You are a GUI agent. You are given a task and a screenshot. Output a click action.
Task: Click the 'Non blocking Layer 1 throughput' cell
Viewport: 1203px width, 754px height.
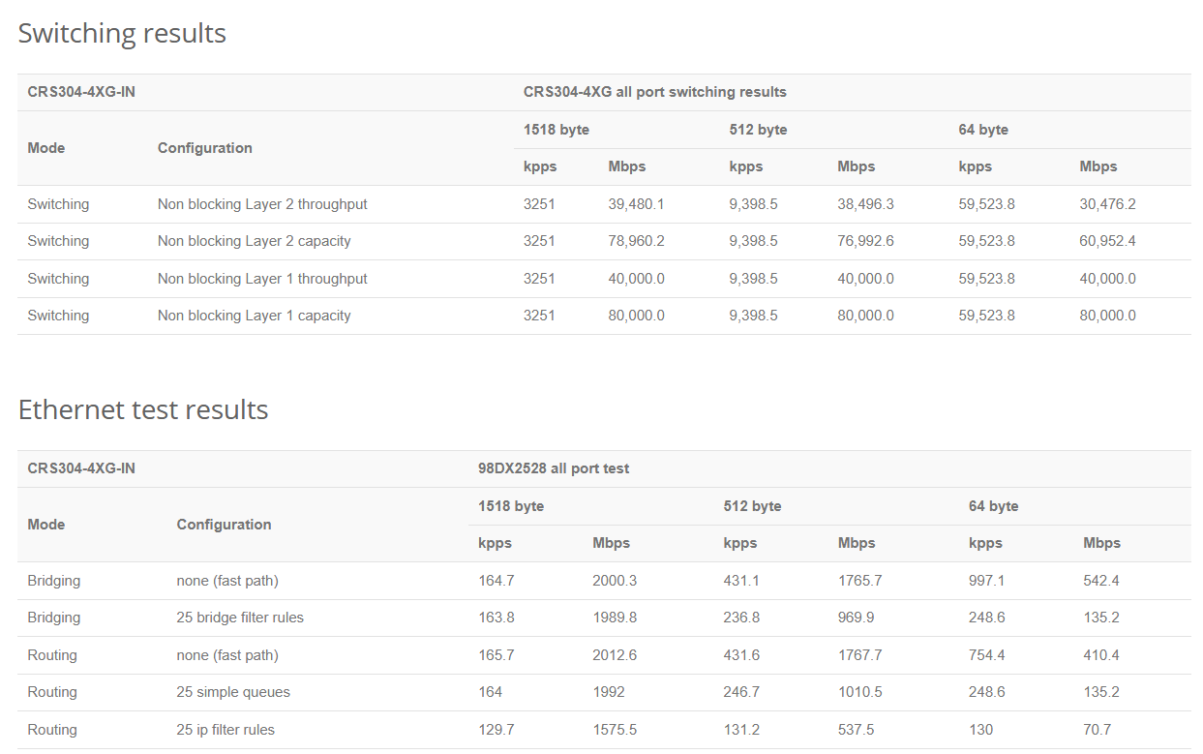[262, 280]
